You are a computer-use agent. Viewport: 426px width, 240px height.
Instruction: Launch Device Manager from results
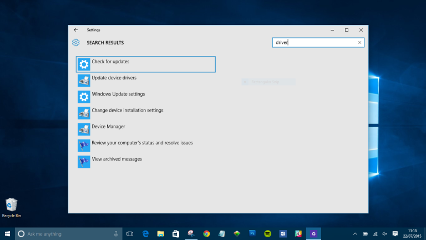[146, 129]
